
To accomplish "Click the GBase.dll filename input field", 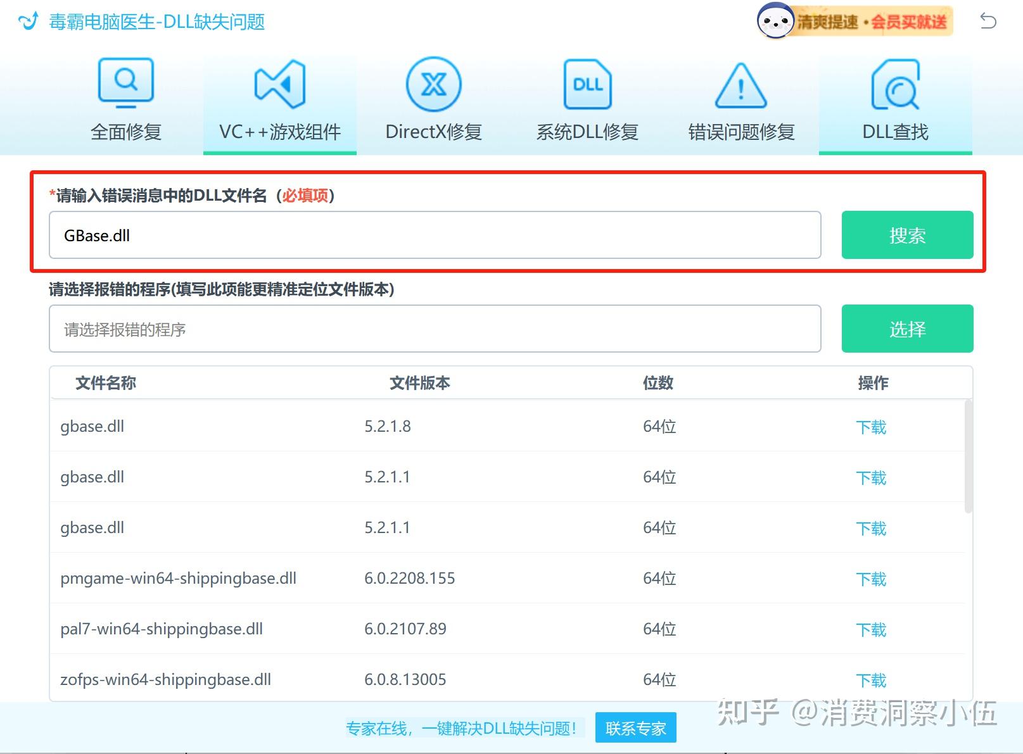I will pos(435,235).
